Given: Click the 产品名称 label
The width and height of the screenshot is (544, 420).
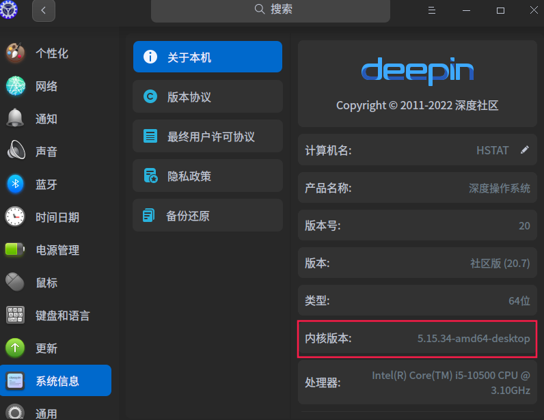Looking at the screenshot, I should [328, 188].
